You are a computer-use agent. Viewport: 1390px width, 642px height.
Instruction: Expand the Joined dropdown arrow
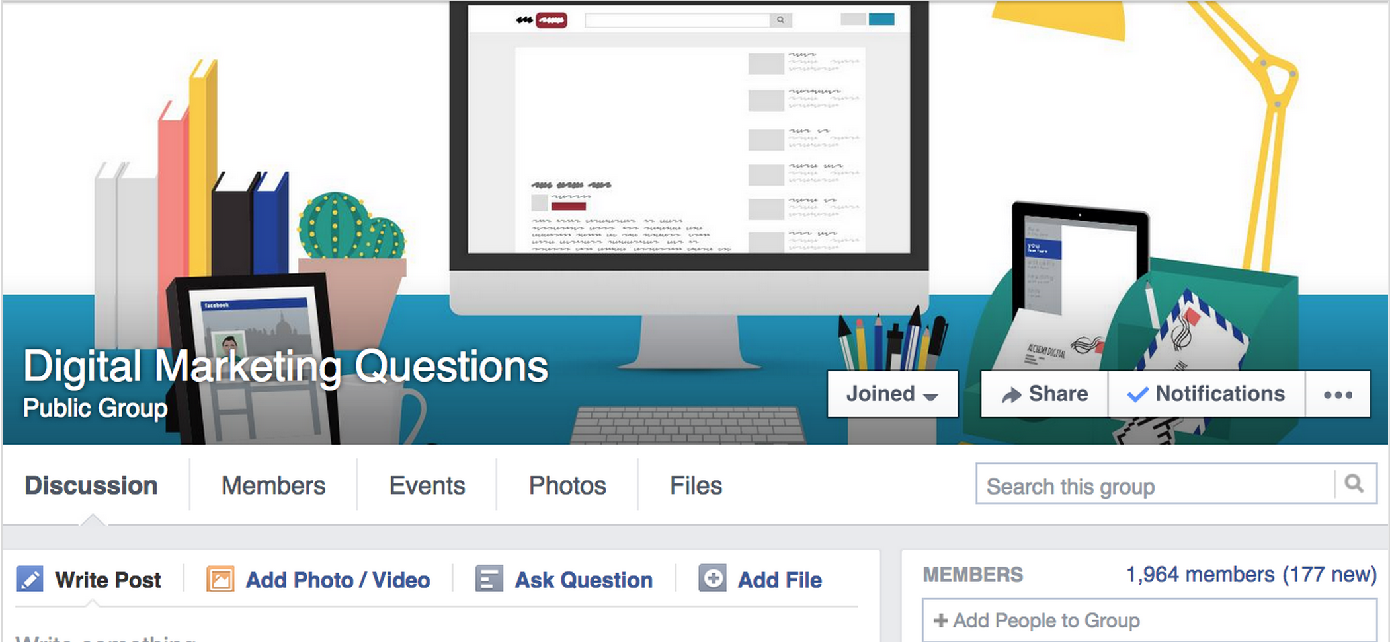point(930,397)
